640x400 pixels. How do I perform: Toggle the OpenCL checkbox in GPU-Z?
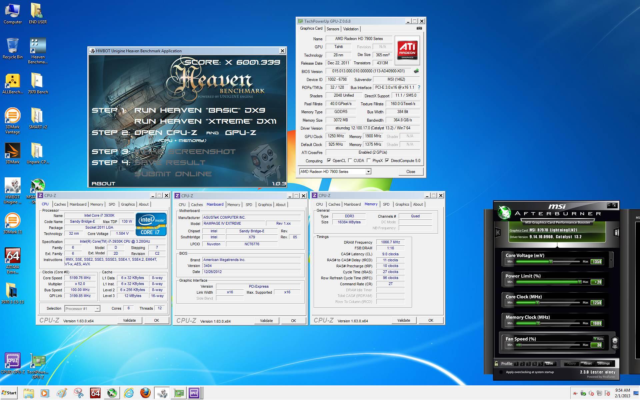329,161
